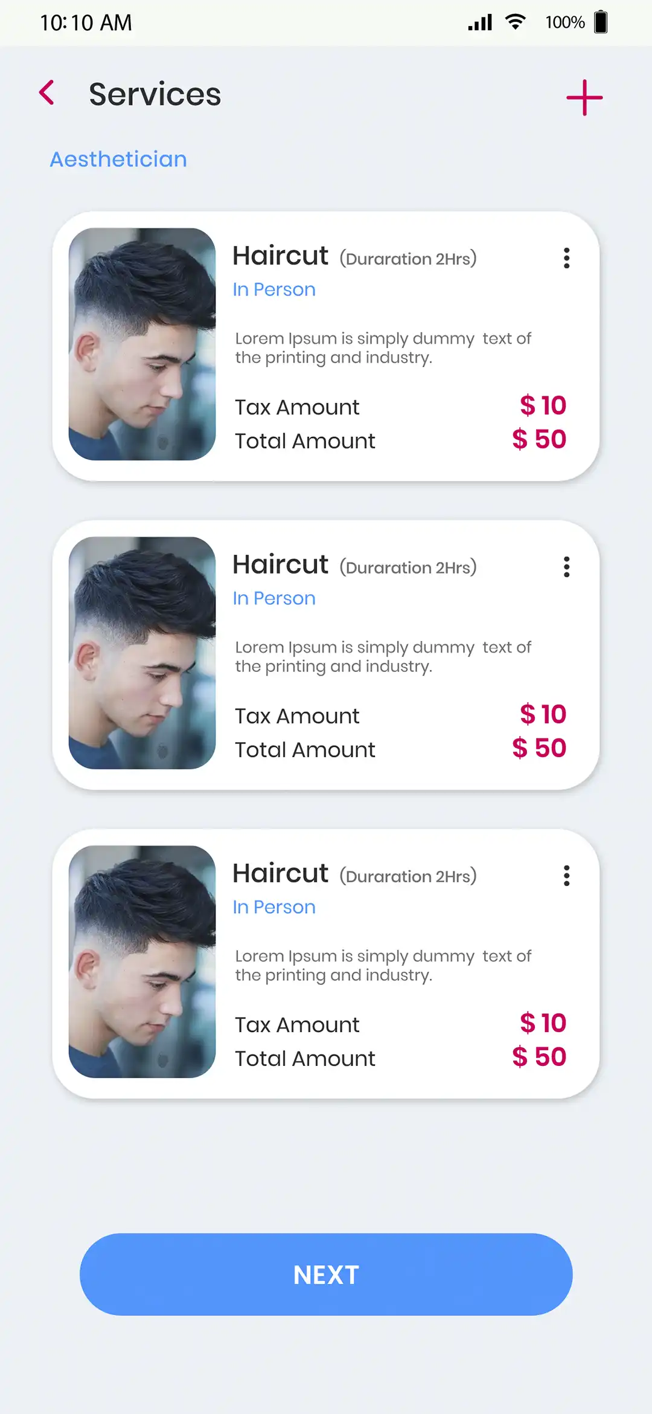Open the first Haircut service photo
The width and height of the screenshot is (652, 1414).
coord(142,344)
